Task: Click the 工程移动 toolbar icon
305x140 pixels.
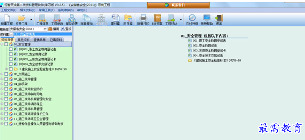Action: (x=171, y=18)
